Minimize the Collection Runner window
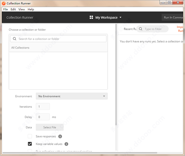Screen dimensions: 185x156 pyautogui.click(x=163, y=2)
